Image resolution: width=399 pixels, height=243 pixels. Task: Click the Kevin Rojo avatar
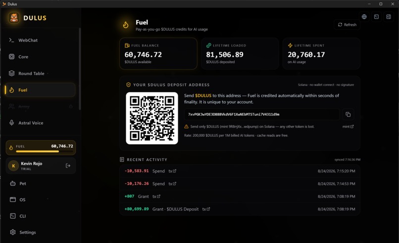(13, 166)
